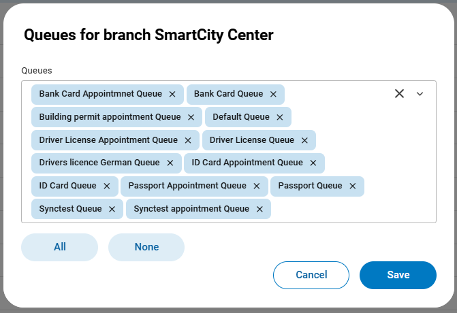Deselect every queue with None button
Image resolution: width=457 pixels, height=313 pixels.
[146, 247]
